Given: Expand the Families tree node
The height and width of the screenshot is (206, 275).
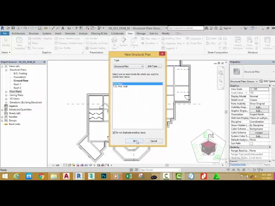Looking at the screenshot, I should pyautogui.click(x=2, y=117).
